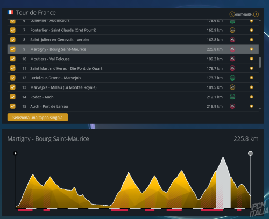Select Moutiers - Val Pelouse row
This screenshot has width=269, height=219.
(133, 59)
